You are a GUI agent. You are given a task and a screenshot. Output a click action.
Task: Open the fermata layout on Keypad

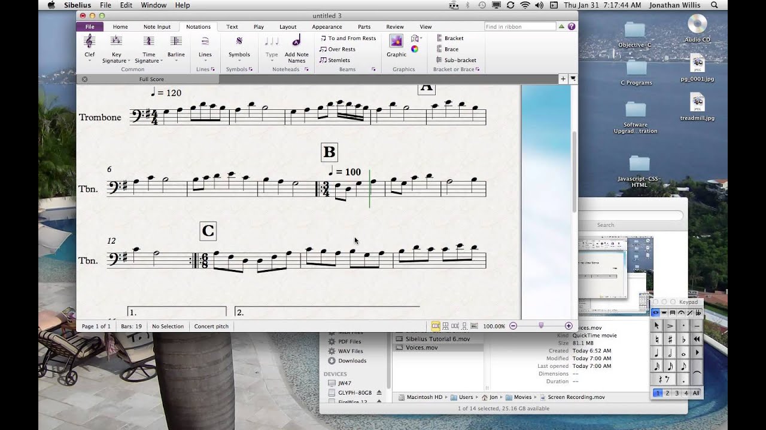click(681, 313)
